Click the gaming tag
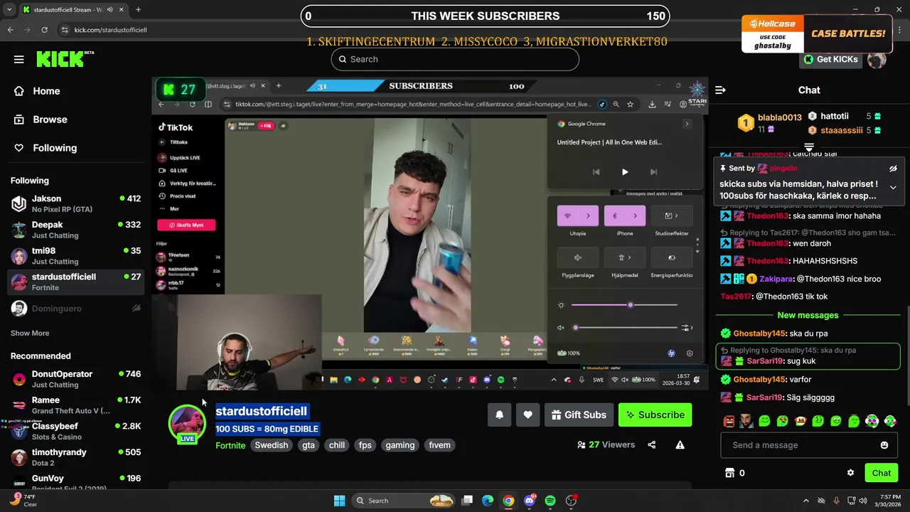 coord(400,445)
